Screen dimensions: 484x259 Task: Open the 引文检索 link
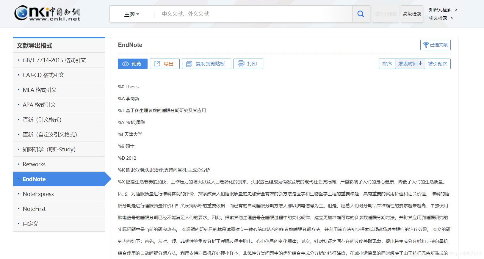[x=441, y=18]
